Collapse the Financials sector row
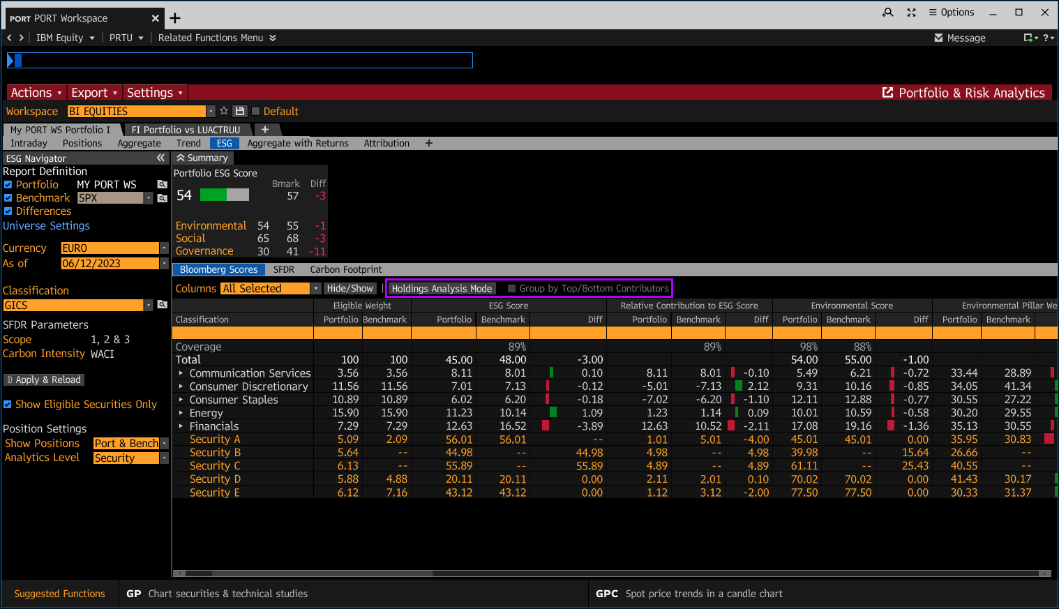The width and height of the screenshot is (1059, 609). point(181,426)
